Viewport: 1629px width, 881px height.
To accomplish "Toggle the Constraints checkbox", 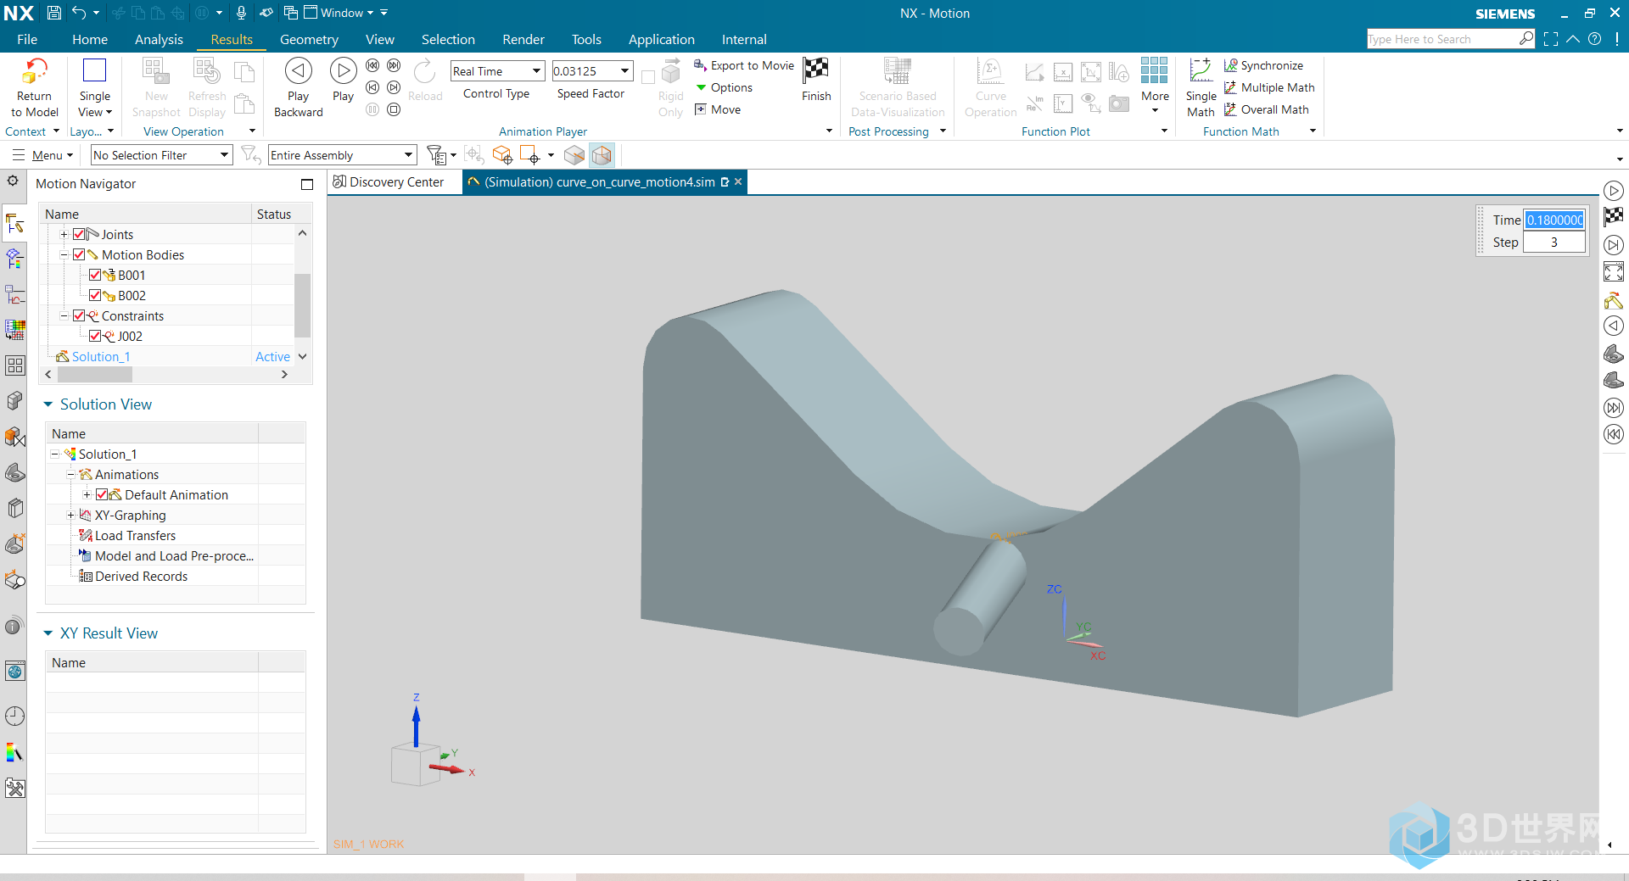I will point(79,315).
